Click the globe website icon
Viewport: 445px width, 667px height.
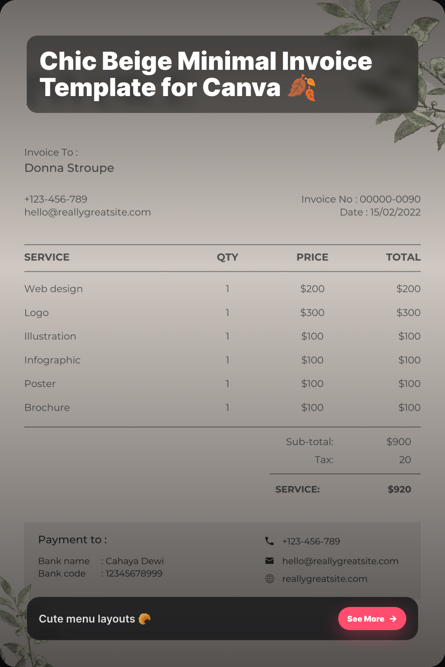(270, 579)
